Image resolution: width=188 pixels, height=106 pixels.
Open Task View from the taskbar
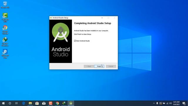(x=16, y=103)
